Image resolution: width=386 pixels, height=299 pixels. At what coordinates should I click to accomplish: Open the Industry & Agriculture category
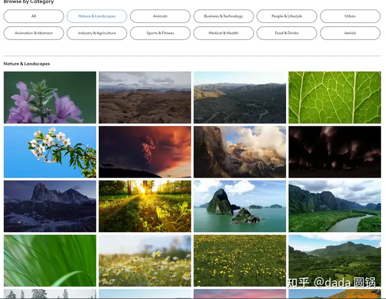(x=97, y=33)
